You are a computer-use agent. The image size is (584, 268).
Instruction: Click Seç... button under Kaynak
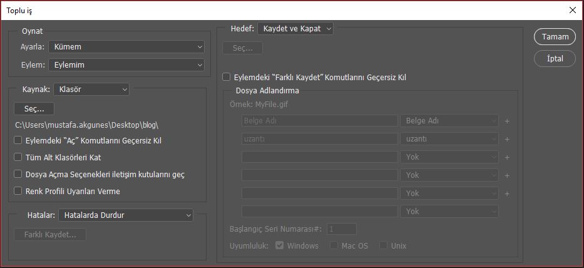(x=34, y=109)
